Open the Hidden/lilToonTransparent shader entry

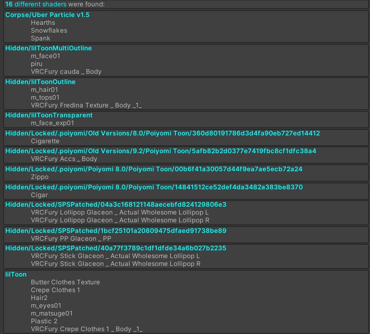[x=49, y=115]
